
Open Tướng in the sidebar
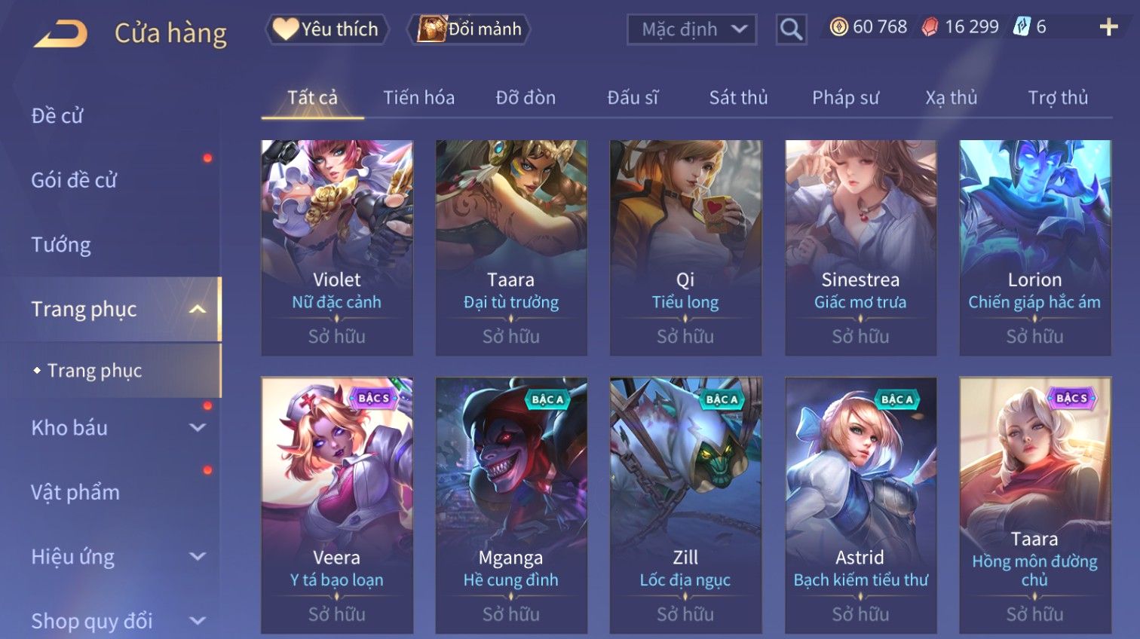click(61, 245)
